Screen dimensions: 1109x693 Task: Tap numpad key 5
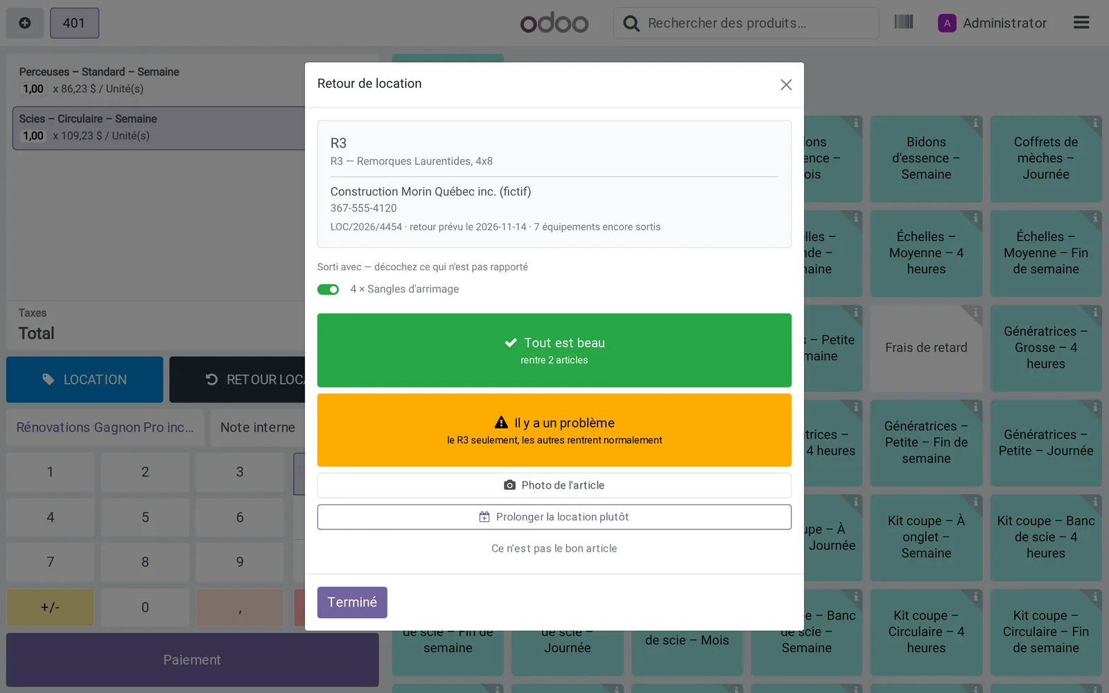click(145, 518)
